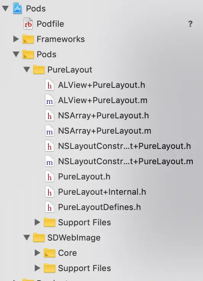Open PureLayoutDefines.h file name
This screenshot has width=203, height=281.
pos(100,207)
